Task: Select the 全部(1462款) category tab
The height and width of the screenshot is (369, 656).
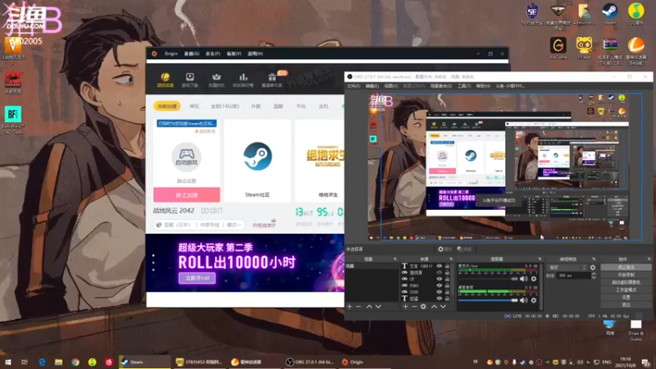Action: [x=225, y=107]
